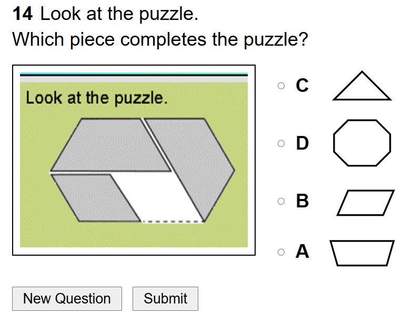Click the triangle shape for option C
The width and height of the screenshot is (414, 325).
362,89
